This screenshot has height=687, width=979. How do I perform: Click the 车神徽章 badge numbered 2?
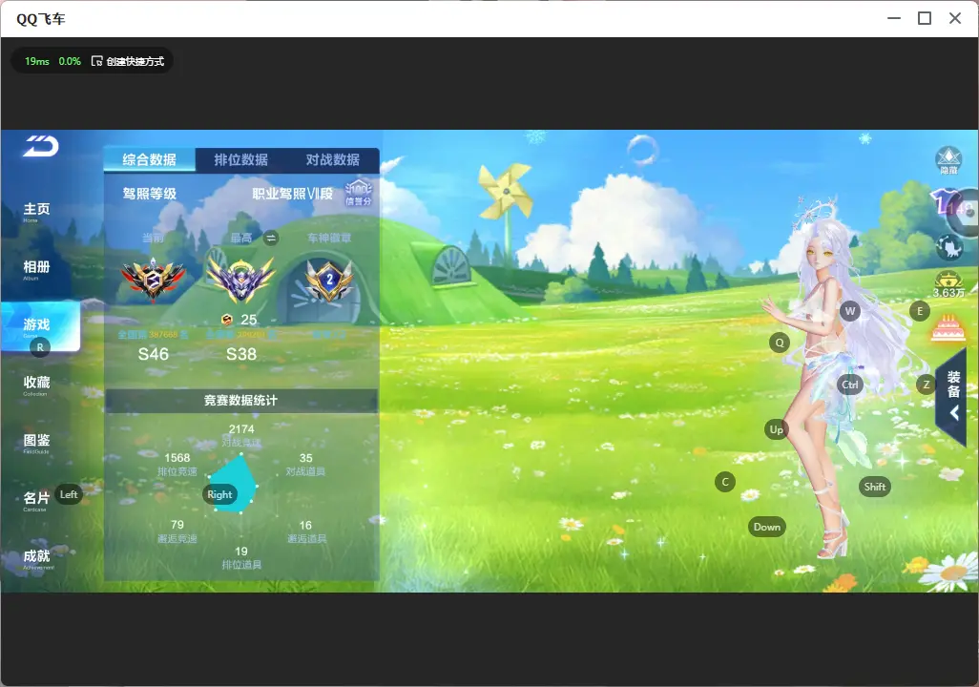click(x=329, y=280)
